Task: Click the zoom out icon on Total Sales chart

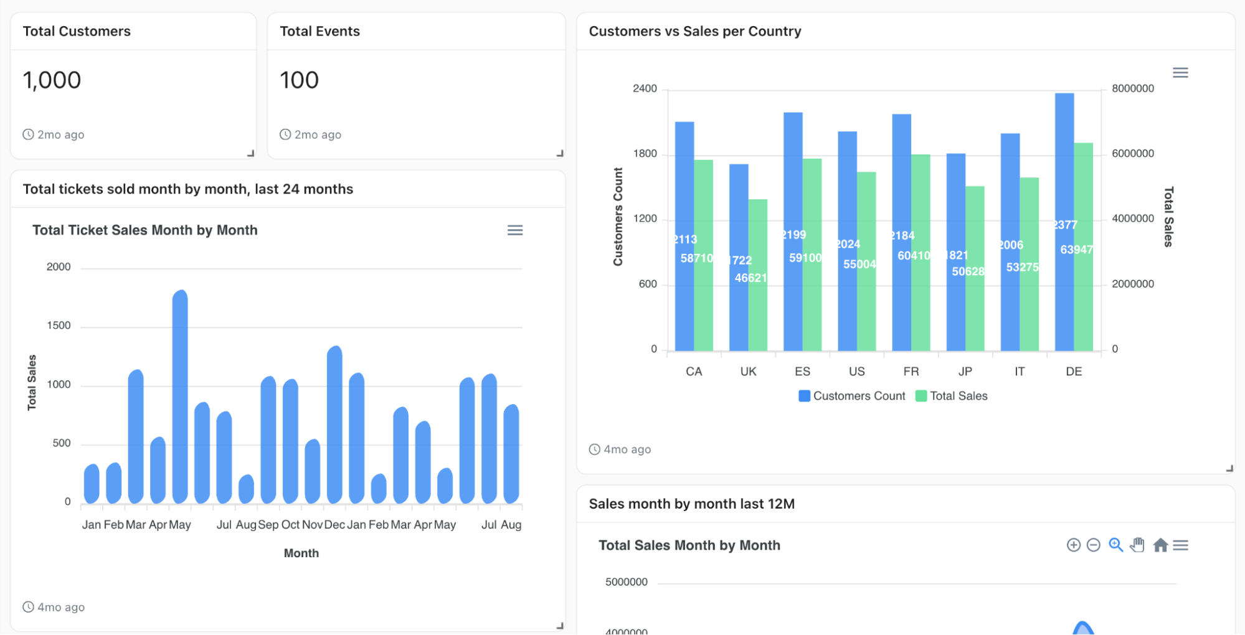Action: click(x=1094, y=545)
